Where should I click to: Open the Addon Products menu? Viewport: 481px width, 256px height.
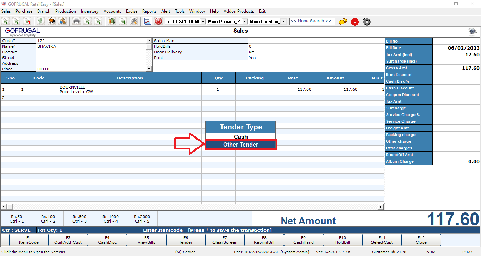[x=239, y=11]
